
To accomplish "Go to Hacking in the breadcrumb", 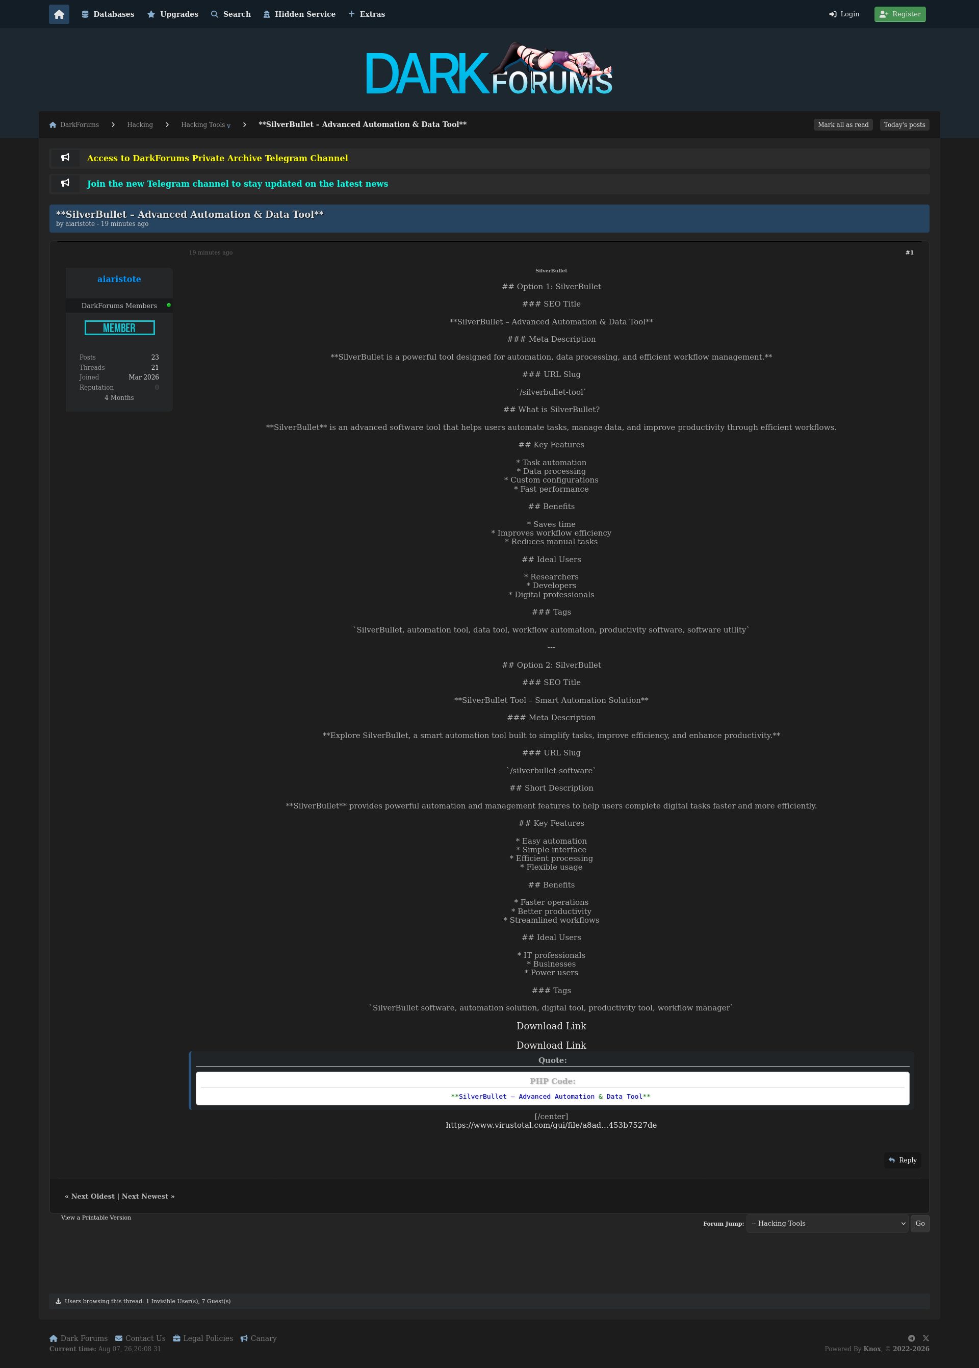I will coord(140,125).
